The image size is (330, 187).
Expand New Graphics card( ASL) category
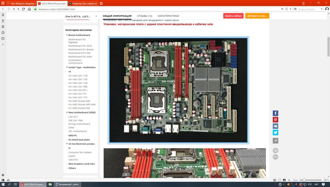pos(67,164)
